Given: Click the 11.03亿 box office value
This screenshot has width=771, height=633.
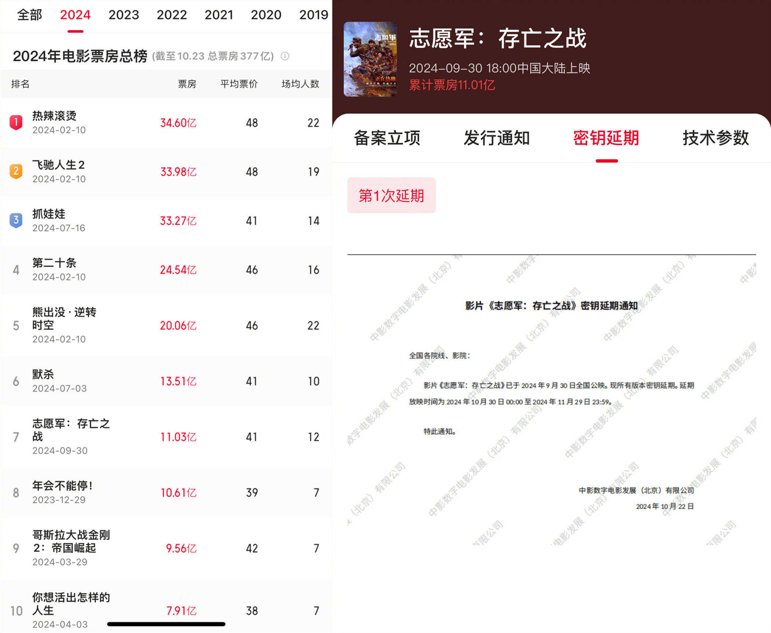Looking at the screenshot, I should coord(178,437).
